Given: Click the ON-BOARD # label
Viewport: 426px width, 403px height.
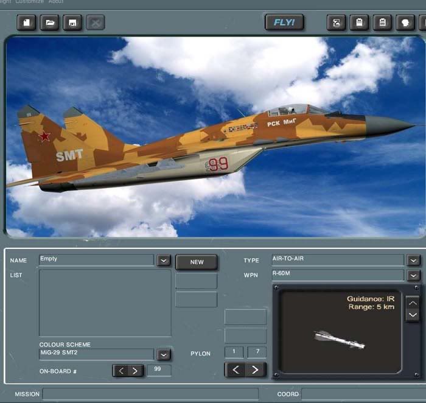Looking at the screenshot, I should click(x=58, y=371).
